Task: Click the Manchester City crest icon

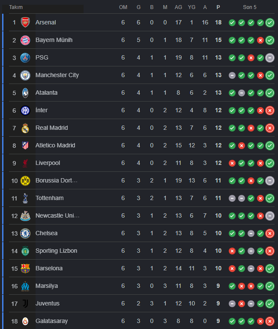Action: [25, 75]
